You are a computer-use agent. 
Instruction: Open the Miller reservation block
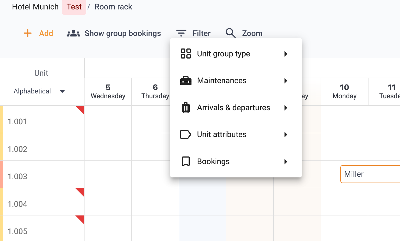click(x=370, y=174)
